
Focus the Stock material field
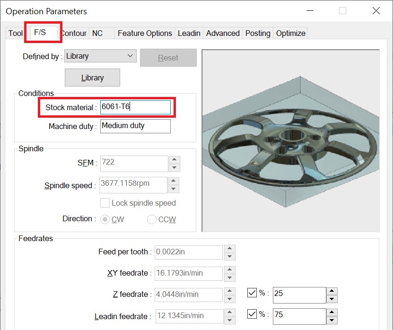point(135,107)
